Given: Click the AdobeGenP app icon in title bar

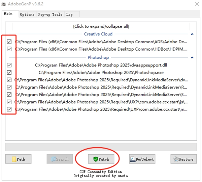Looking at the screenshot, I should pos(4,4).
